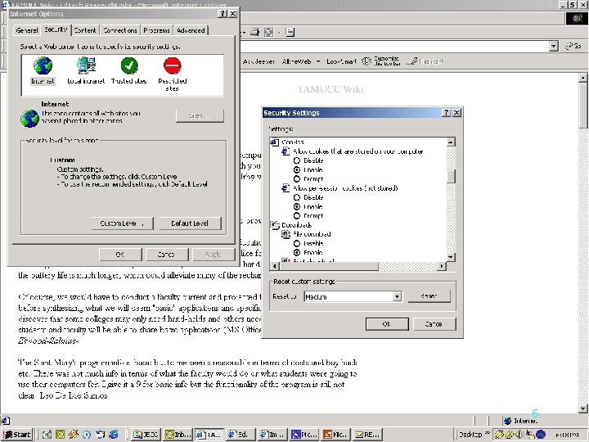Click OK in Security Settings dialog
This screenshot has height=442, width=589.
(387, 324)
